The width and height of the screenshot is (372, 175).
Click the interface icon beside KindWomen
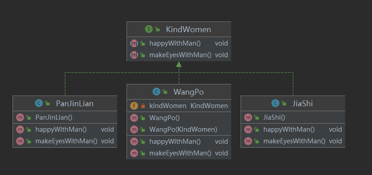(x=149, y=29)
